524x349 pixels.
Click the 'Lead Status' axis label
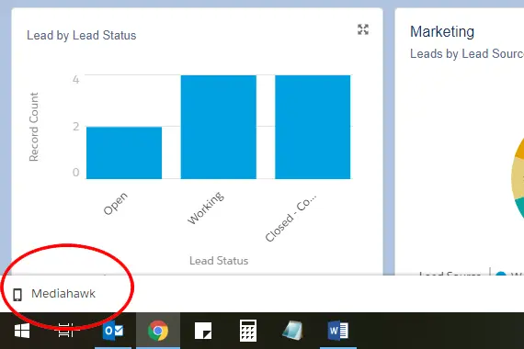pyautogui.click(x=219, y=261)
